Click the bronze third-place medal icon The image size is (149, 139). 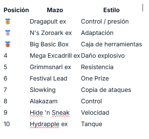(8, 44)
